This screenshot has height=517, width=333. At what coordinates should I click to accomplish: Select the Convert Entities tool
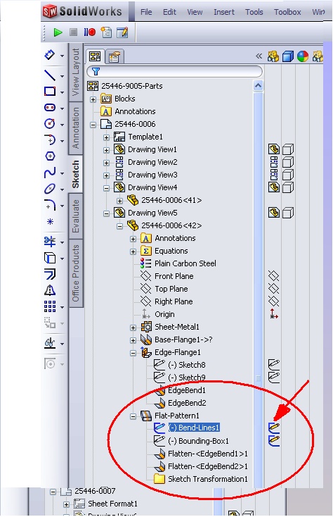click(50, 258)
